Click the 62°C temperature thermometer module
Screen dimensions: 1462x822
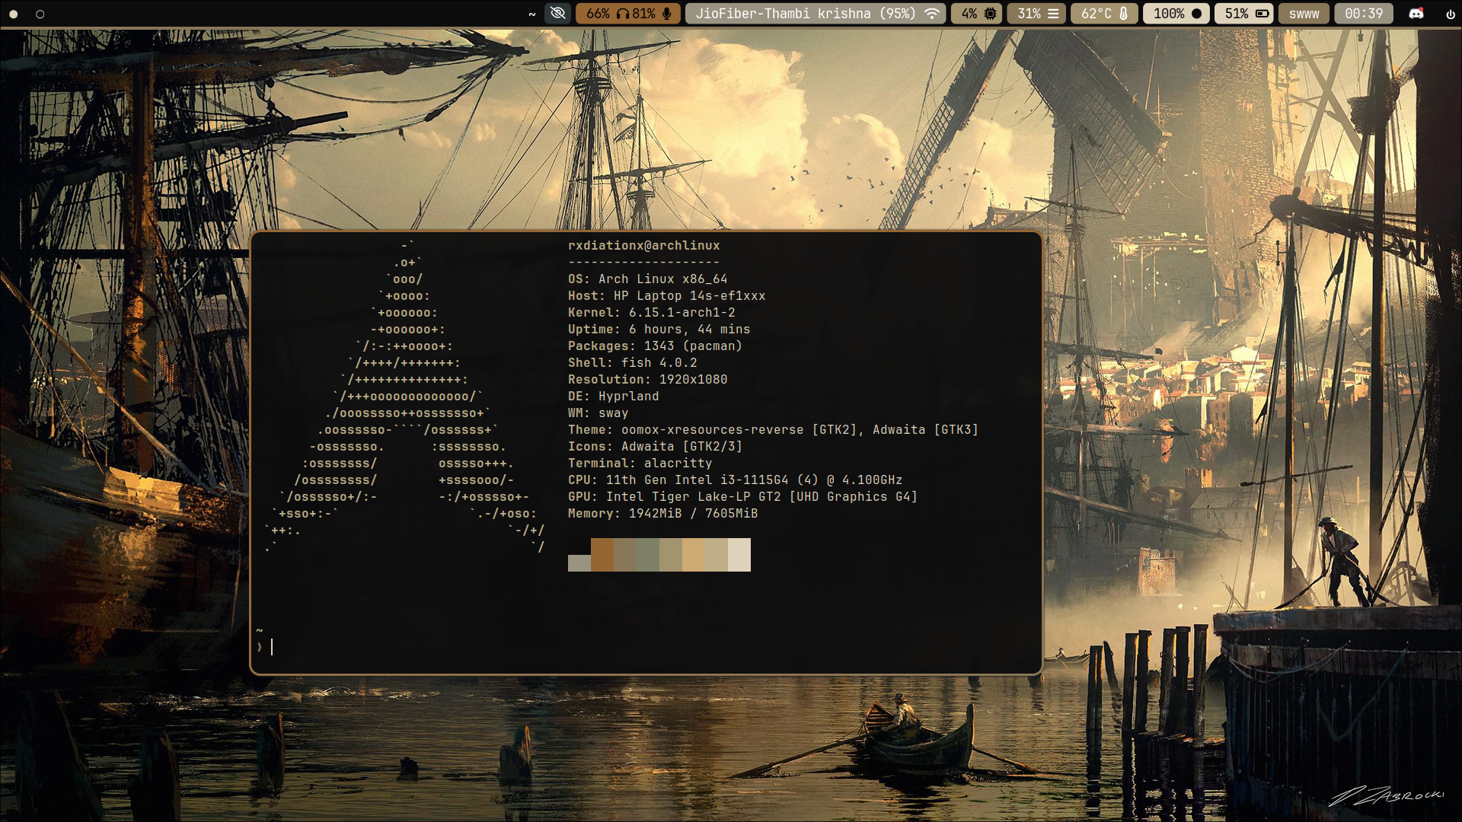pos(1104,14)
